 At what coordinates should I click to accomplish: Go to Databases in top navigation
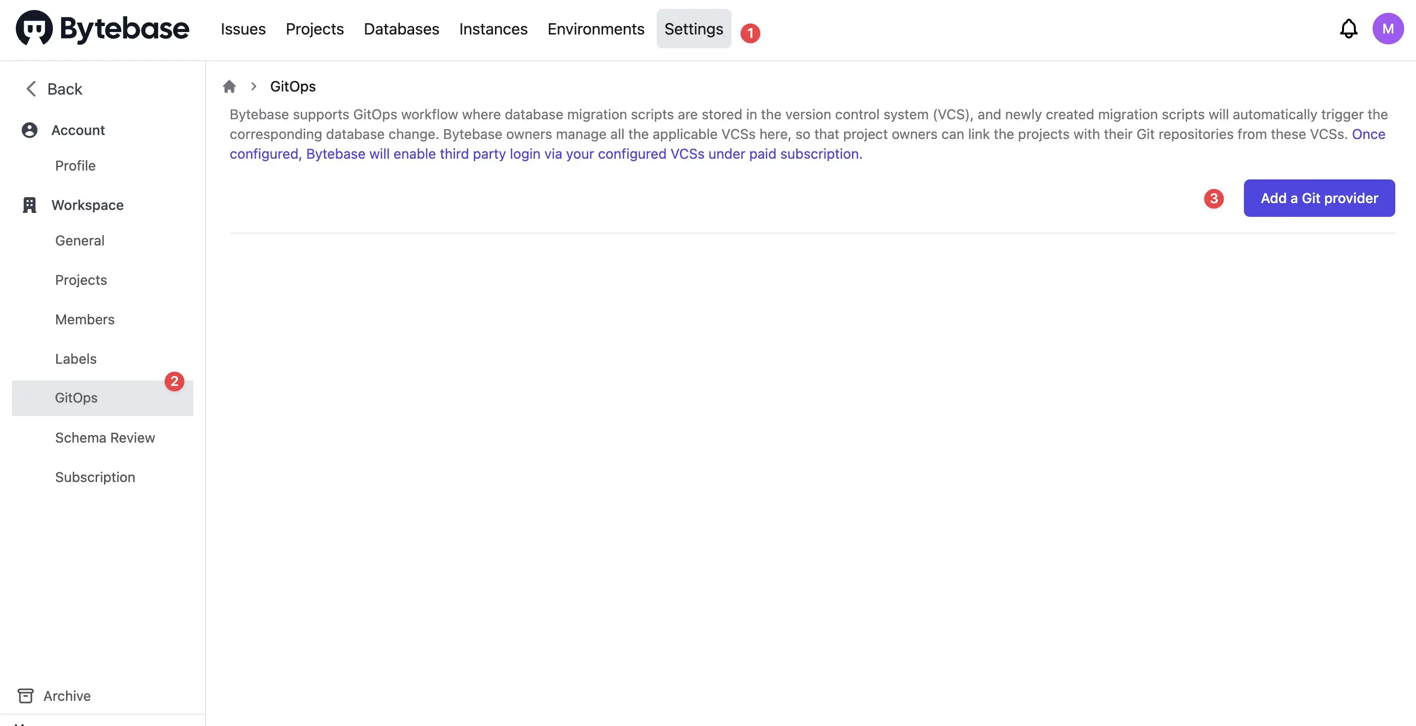tap(401, 29)
